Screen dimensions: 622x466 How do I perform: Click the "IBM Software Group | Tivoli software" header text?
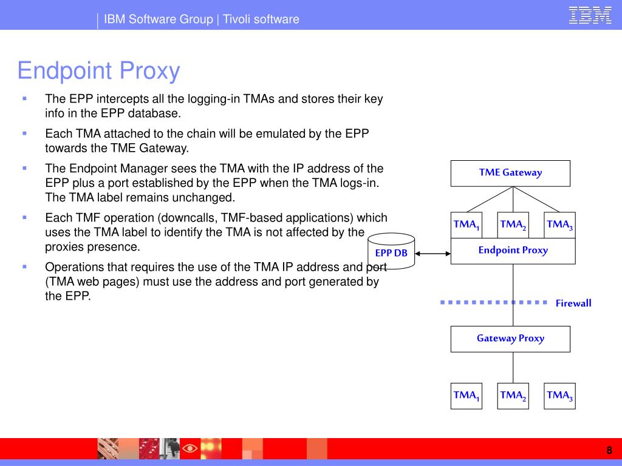(202, 19)
